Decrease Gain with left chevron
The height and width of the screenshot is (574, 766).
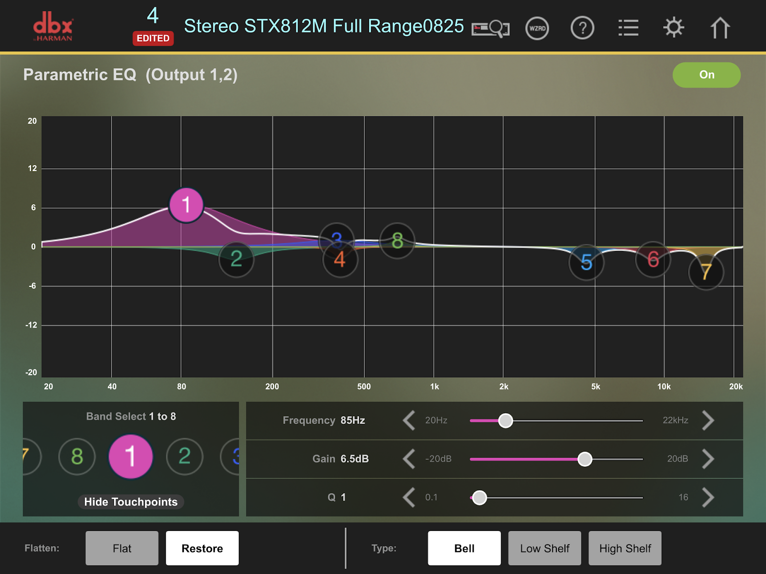pos(409,459)
